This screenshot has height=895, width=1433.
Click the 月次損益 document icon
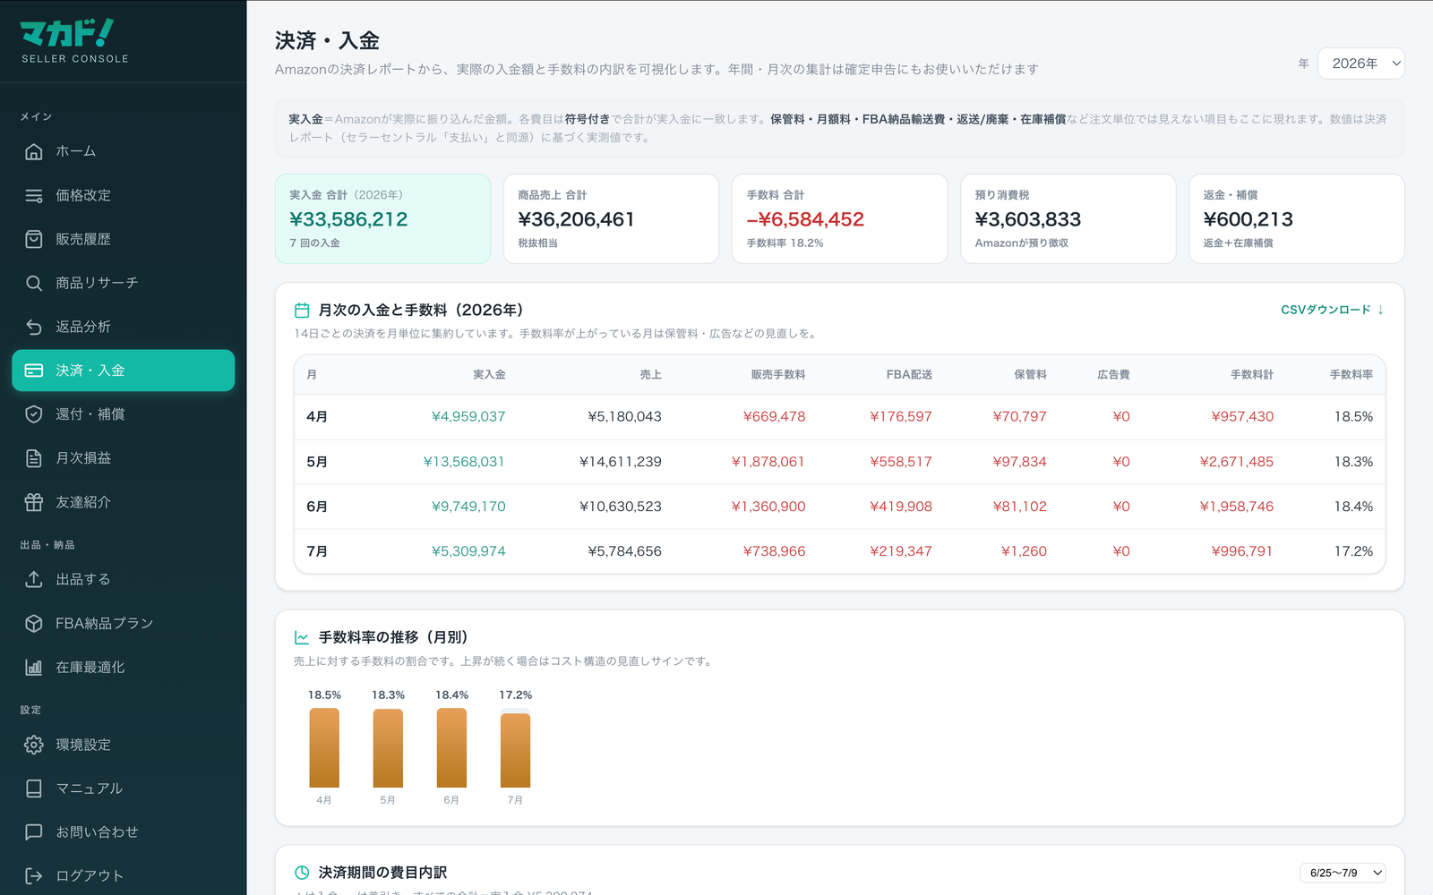pos(34,458)
